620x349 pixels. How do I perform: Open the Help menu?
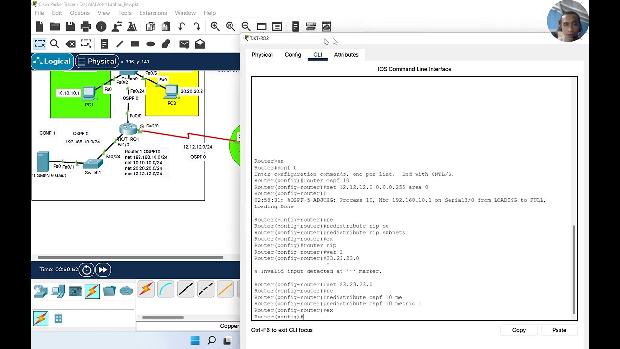(x=210, y=13)
